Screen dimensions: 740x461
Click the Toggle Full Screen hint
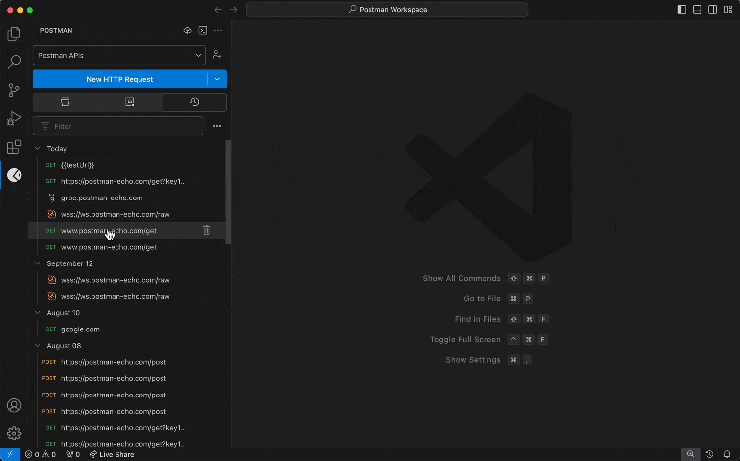click(x=465, y=340)
